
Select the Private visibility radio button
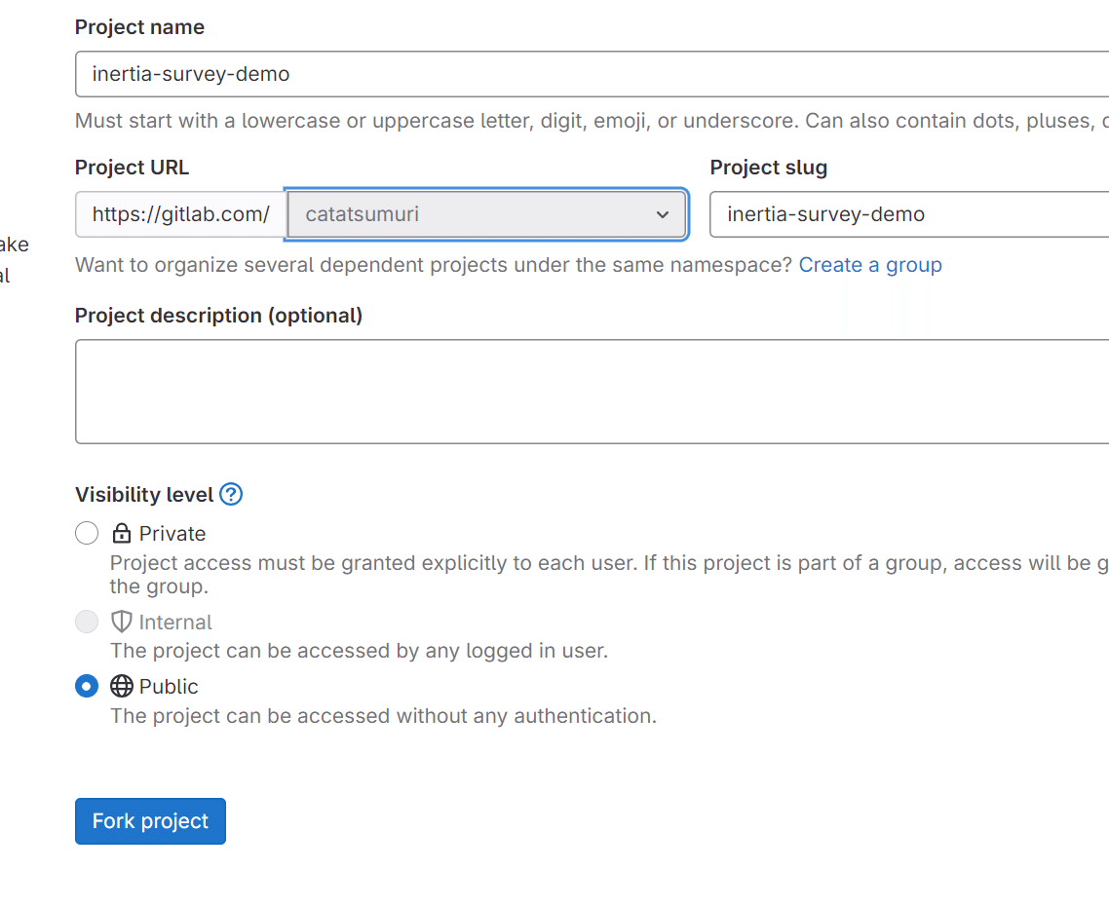click(87, 533)
